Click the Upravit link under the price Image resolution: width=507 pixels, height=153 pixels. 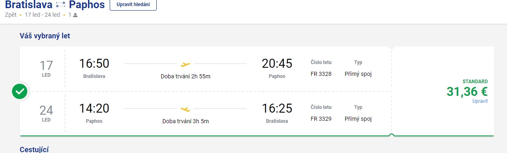480,101
